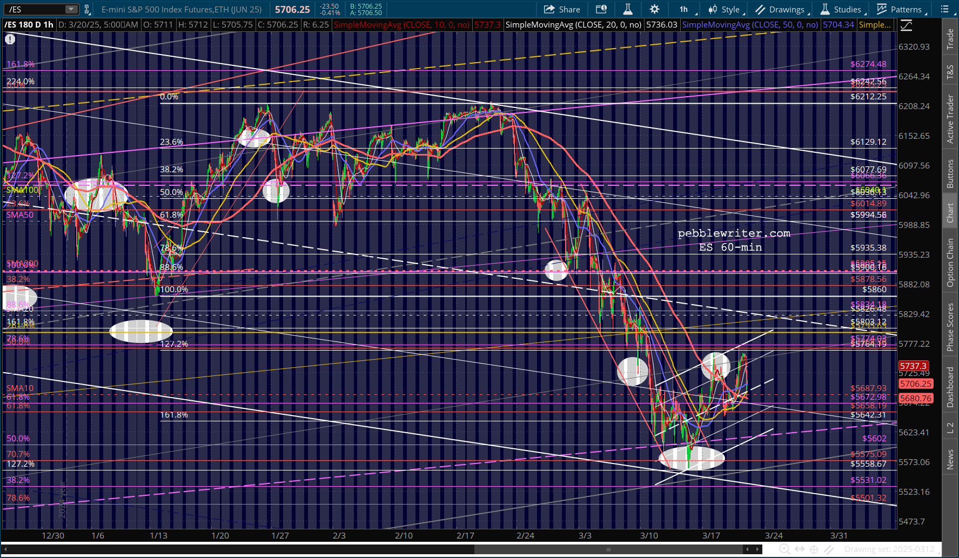Toggle the Phase Scores side panel
Image resolution: width=959 pixels, height=558 pixels.
[x=950, y=326]
